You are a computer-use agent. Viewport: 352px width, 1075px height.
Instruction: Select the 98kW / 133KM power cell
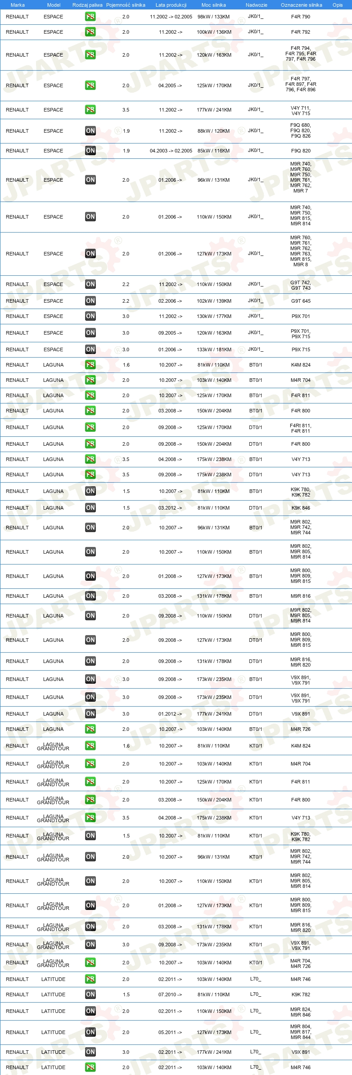[x=214, y=17]
